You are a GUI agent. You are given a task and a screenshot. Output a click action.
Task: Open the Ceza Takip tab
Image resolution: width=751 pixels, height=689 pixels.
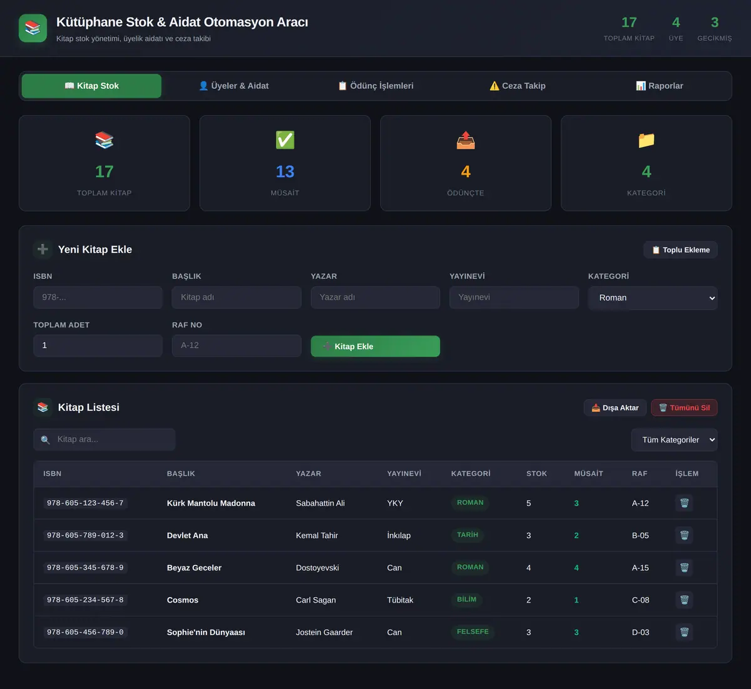[x=518, y=86]
